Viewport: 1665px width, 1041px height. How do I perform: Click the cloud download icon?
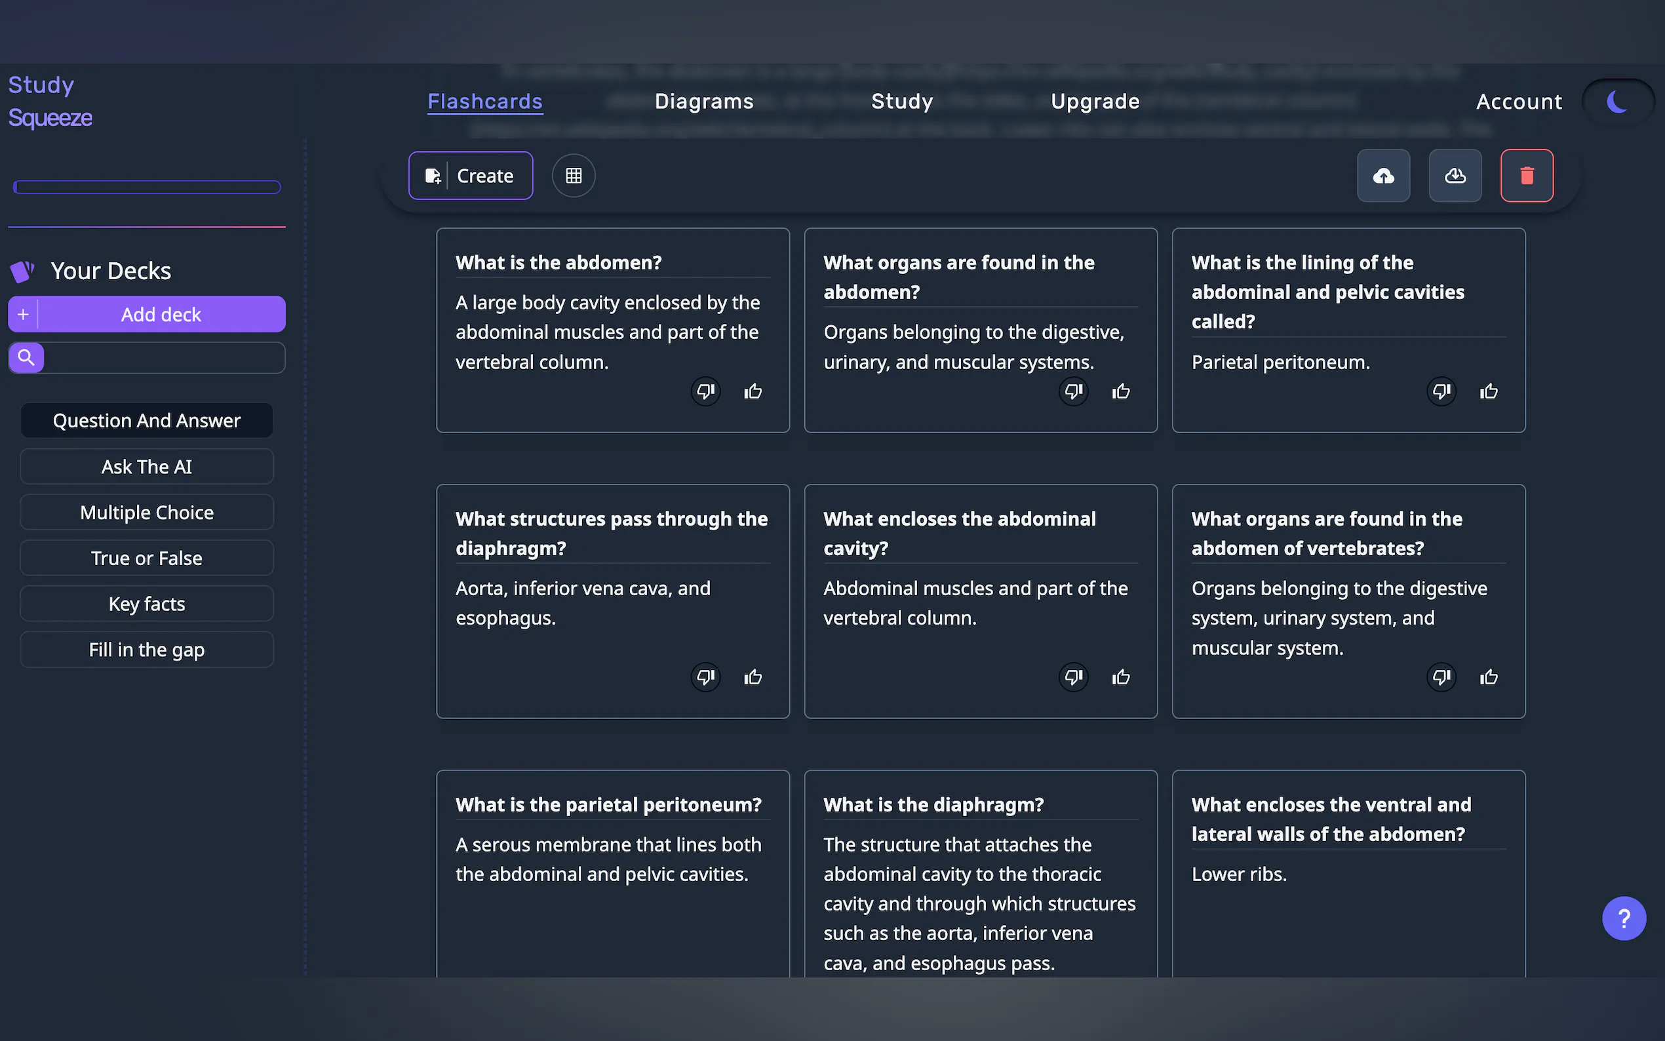(x=1455, y=176)
